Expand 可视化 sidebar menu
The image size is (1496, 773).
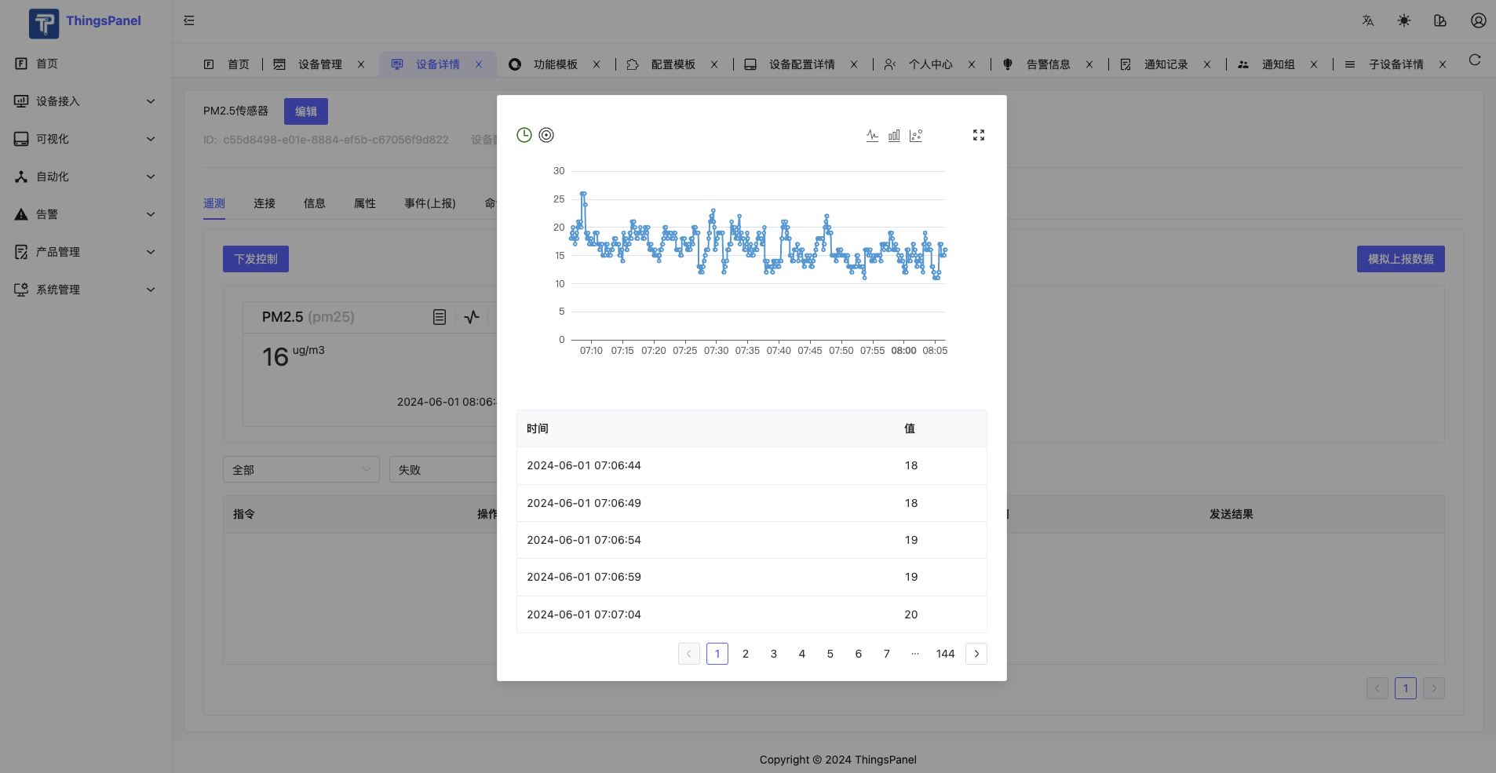pos(86,139)
